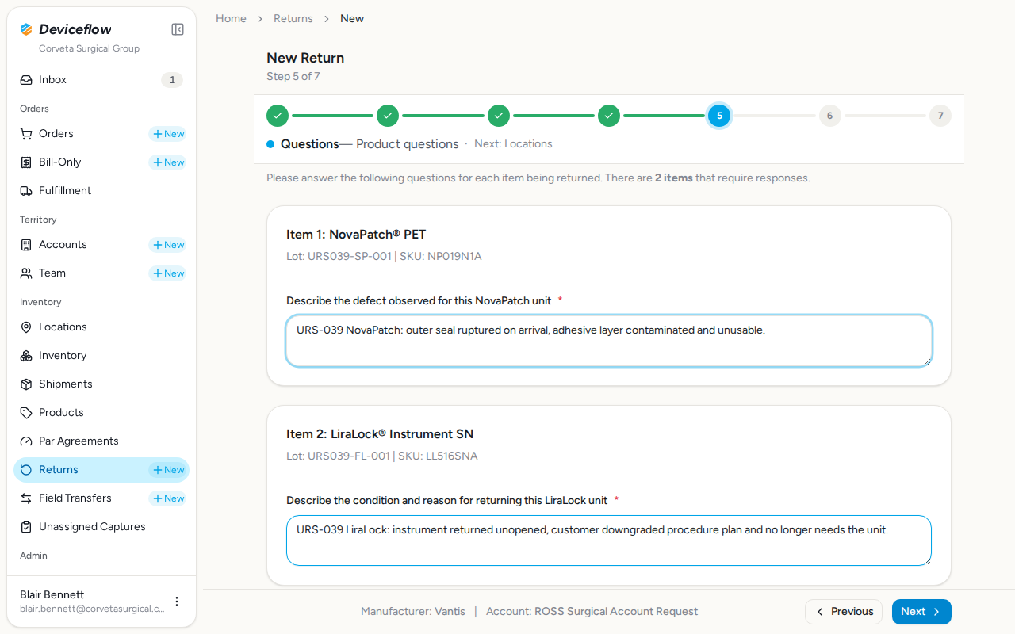Add new team member with +New
The height and width of the screenshot is (634, 1015).
(168, 273)
